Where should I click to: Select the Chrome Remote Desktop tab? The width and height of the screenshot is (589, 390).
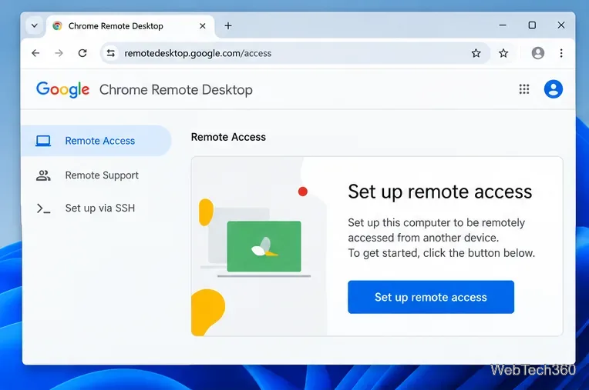[130, 26]
